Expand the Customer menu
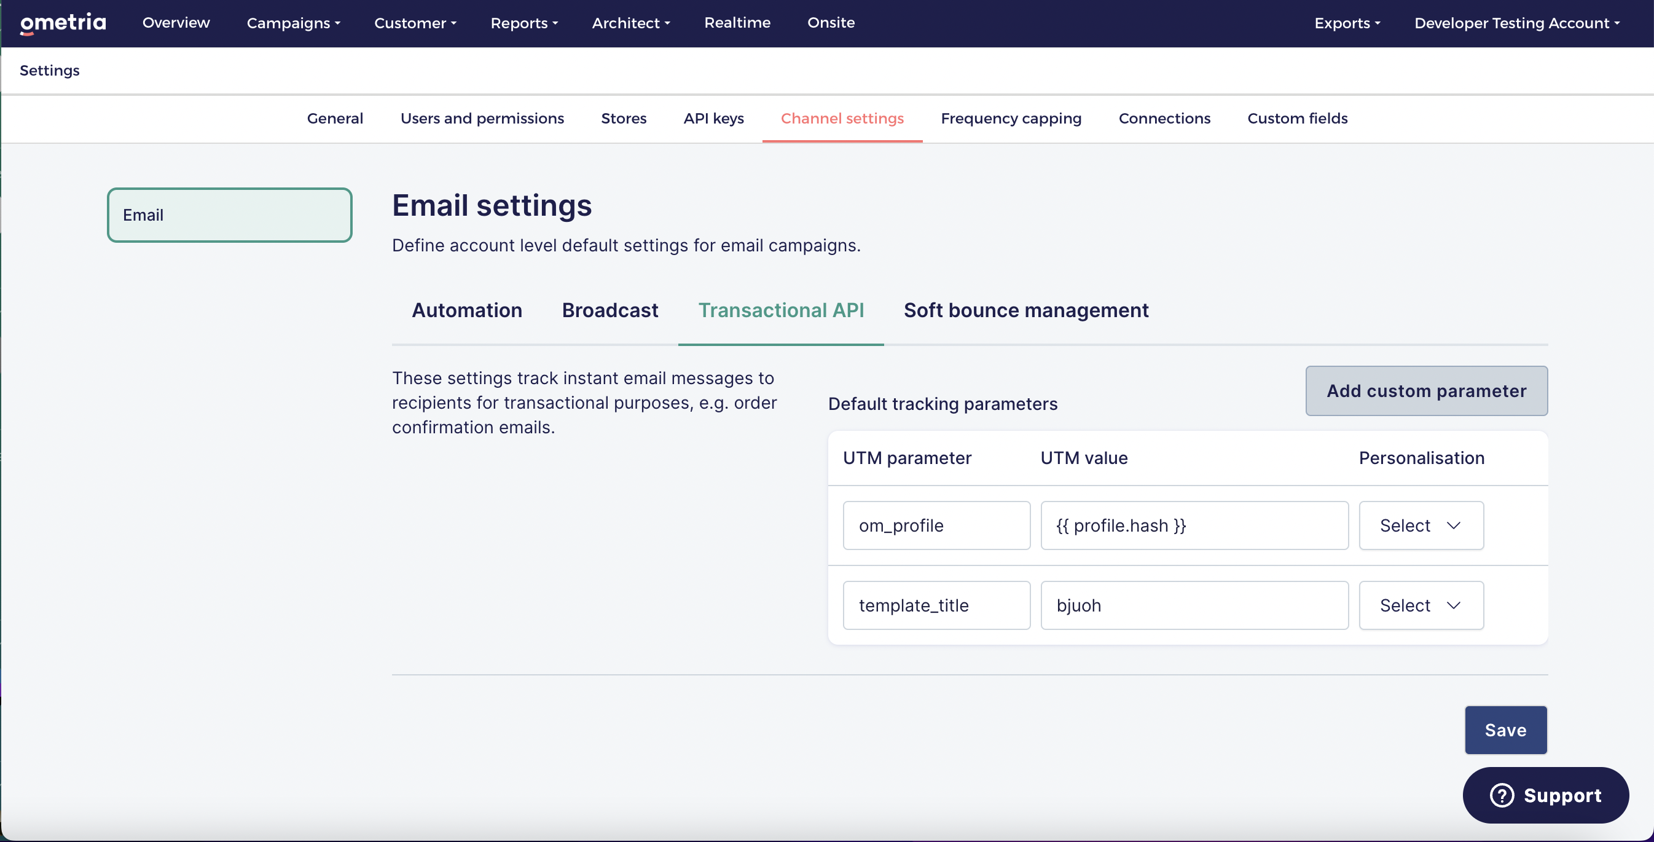 click(415, 23)
